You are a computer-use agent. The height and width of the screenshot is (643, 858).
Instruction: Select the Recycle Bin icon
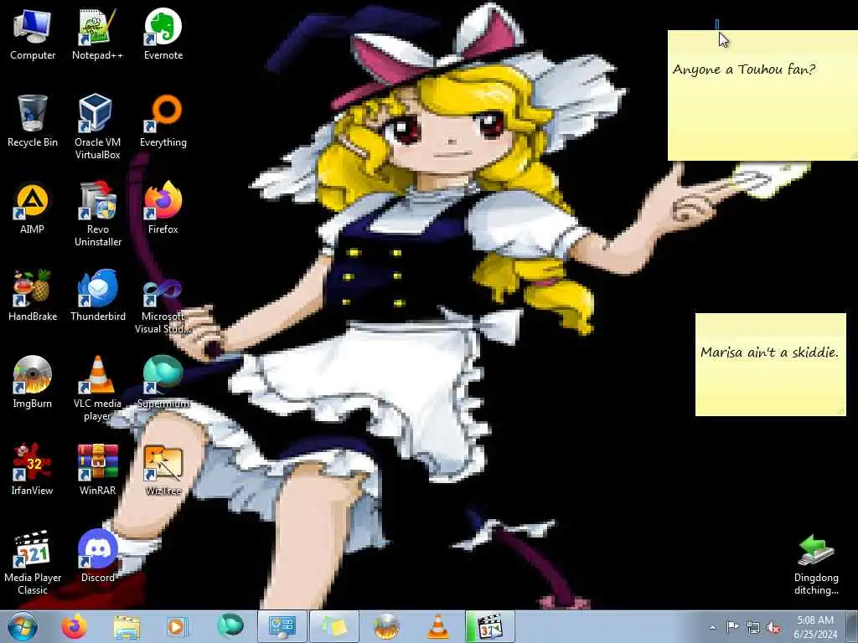pos(33,121)
